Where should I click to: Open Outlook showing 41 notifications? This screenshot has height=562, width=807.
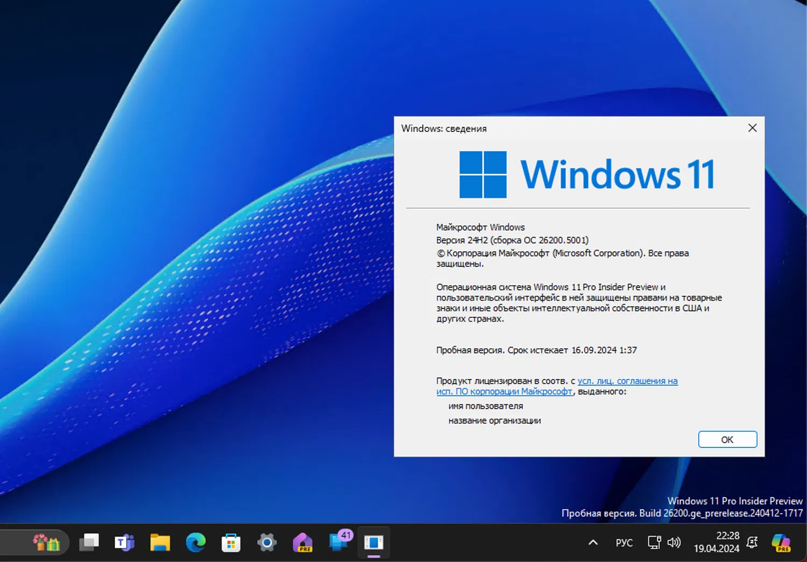coord(338,543)
